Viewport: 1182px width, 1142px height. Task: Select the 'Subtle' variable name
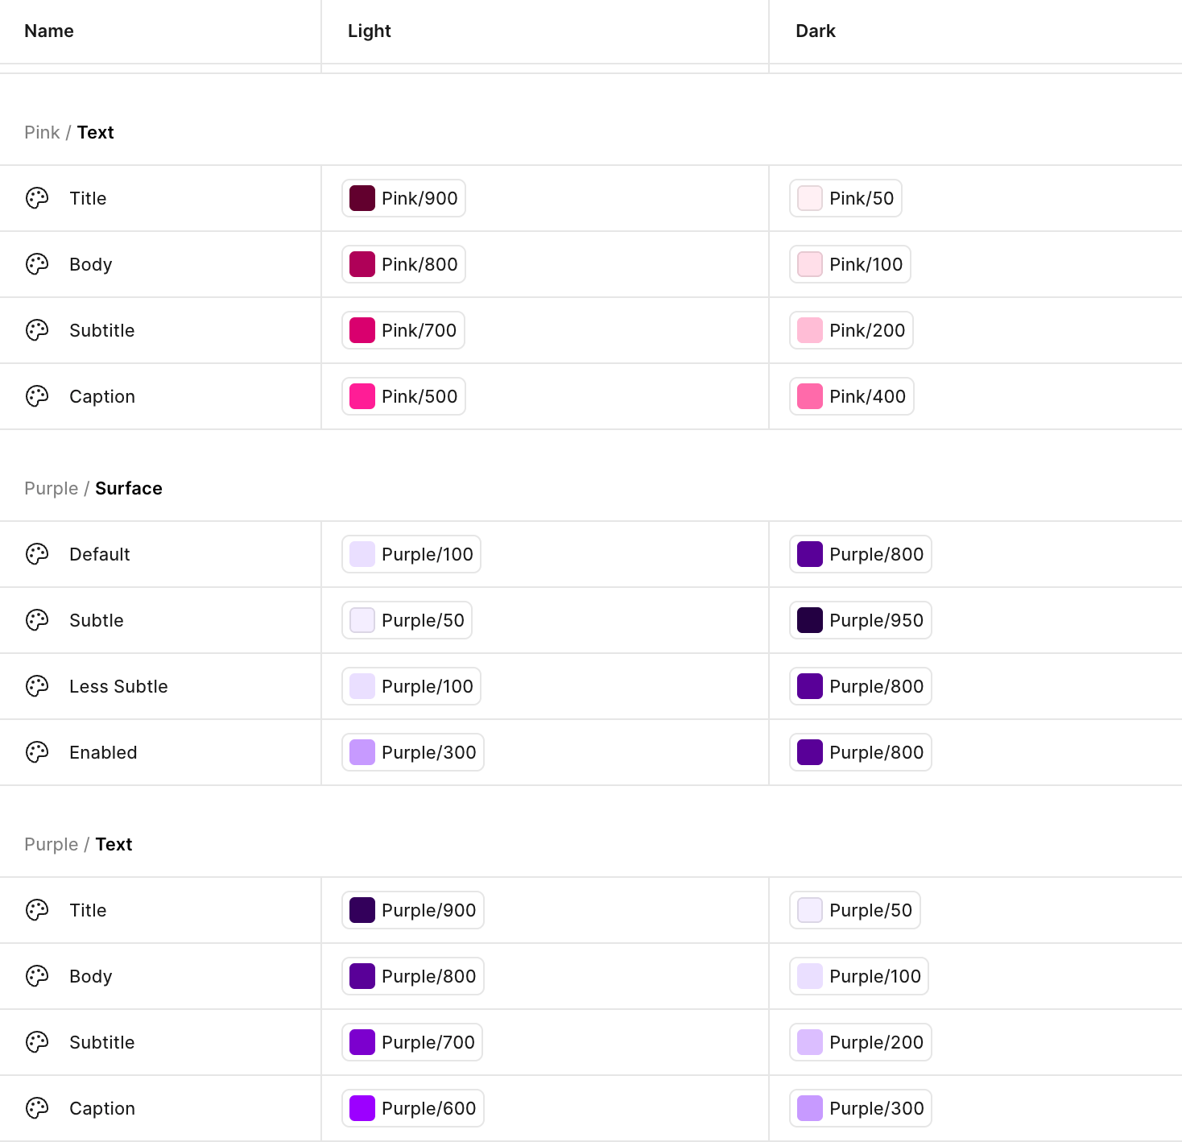pos(97,620)
